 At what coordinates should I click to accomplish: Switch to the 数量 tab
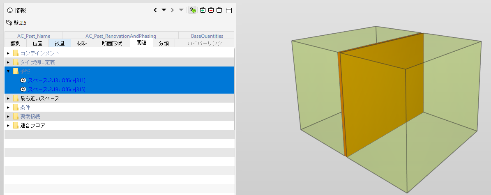[x=60, y=43]
